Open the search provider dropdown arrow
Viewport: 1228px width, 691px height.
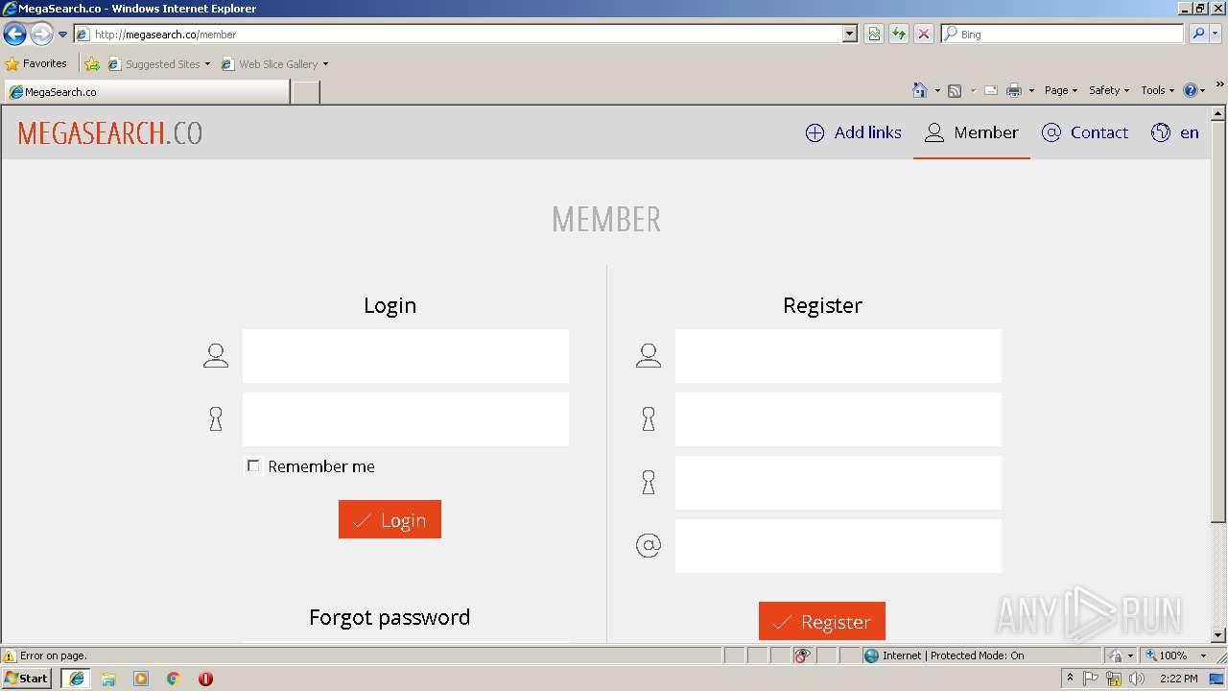coord(1216,35)
